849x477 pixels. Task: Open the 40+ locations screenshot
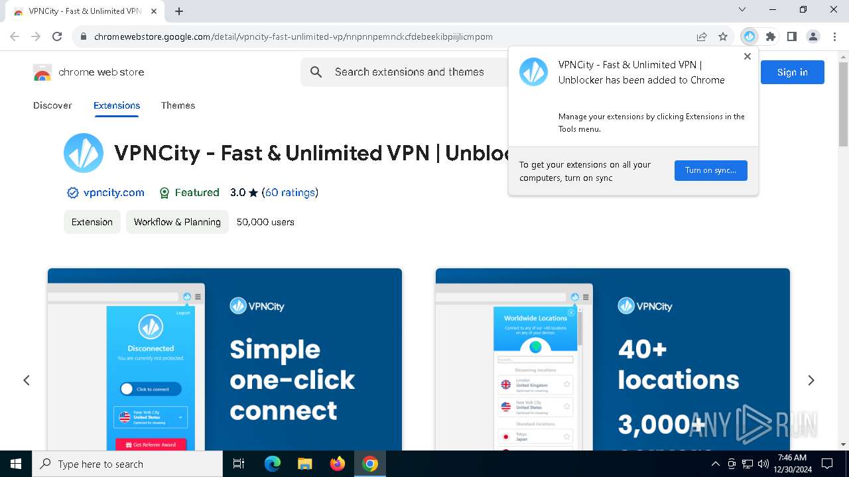coord(613,359)
